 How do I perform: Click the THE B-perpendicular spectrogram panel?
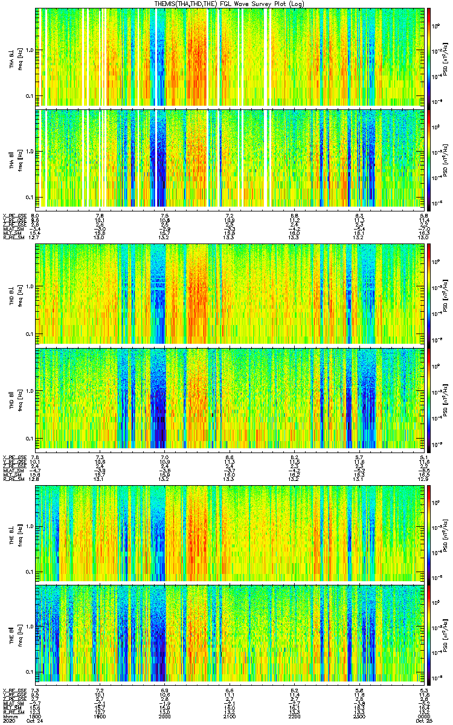coord(230,532)
